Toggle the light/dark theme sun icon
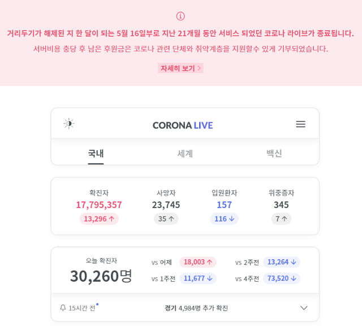The height and width of the screenshot is (326, 362). click(x=69, y=124)
